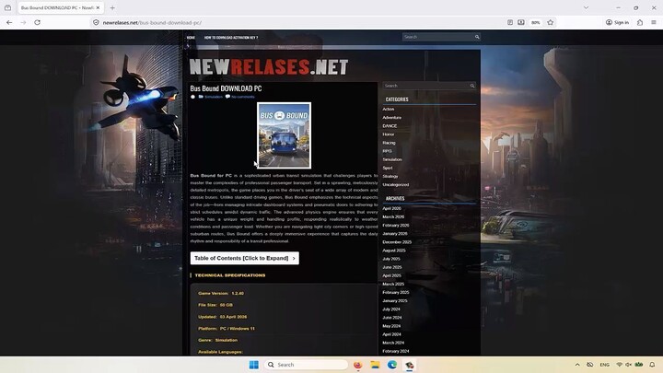Viewport: 663px width, 373px height.
Task: Click the magnifier in top navigation search
Action: coord(477,37)
